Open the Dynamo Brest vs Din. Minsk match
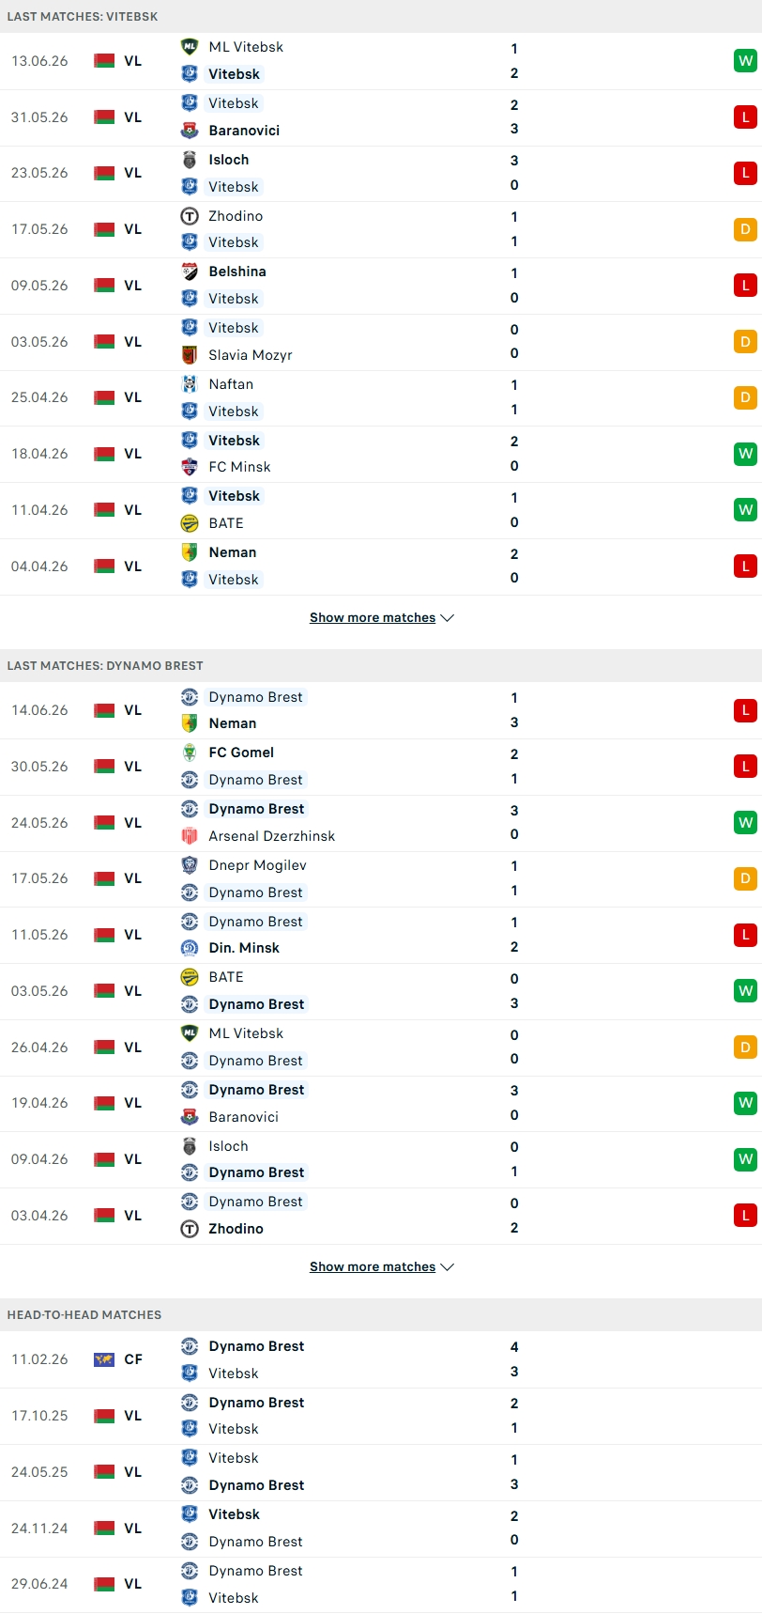Viewport: 762px width, 1614px height. [x=381, y=935]
